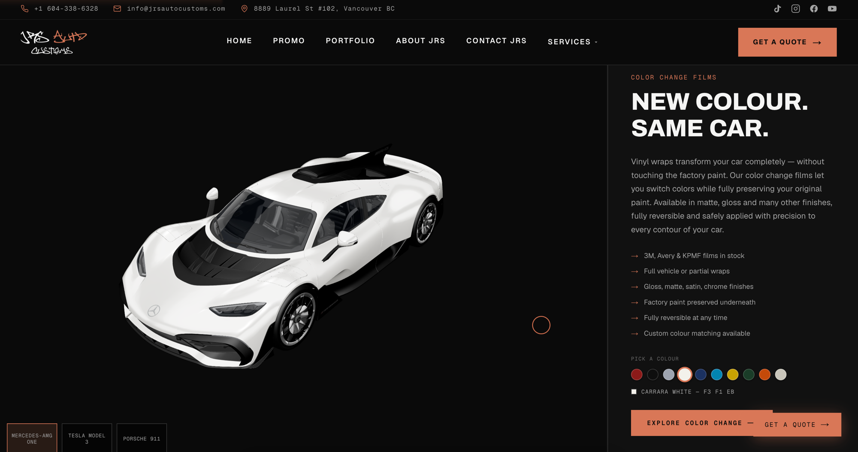Click the vinyl wraps description paragraph
Image resolution: width=858 pixels, height=452 pixels.
(x=732, y=196)
